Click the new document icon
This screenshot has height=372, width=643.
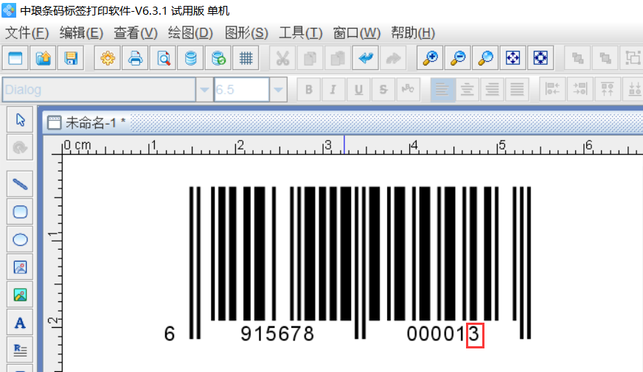click(x=15, y=58)
